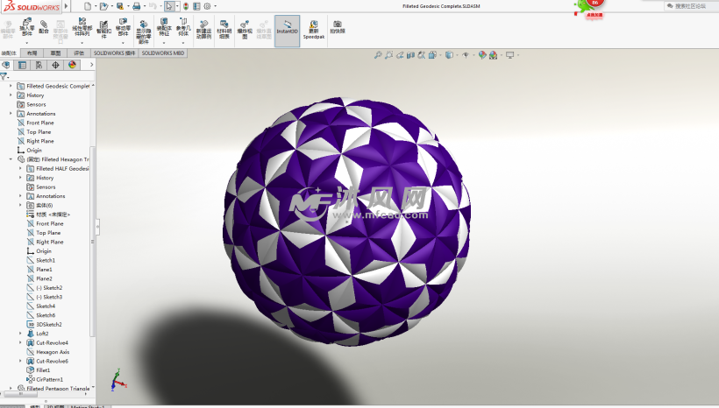Expand the Loft2 feature
The height and width of the screenshot is (408, 719).
coord(20,334)
